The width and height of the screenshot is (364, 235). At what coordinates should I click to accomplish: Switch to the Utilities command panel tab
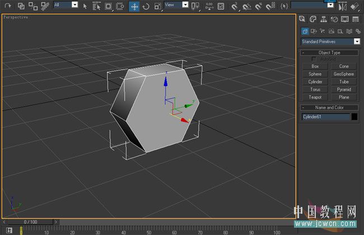[356, 19]
